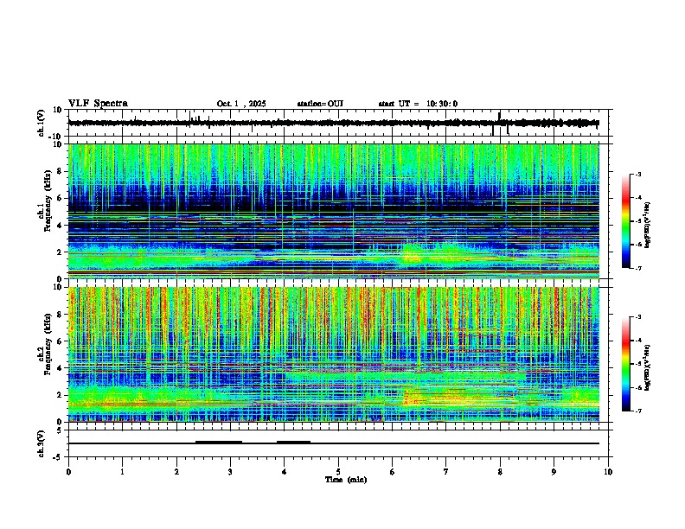Select the "start UT = 10:30: 0" text

coord(418,104)
